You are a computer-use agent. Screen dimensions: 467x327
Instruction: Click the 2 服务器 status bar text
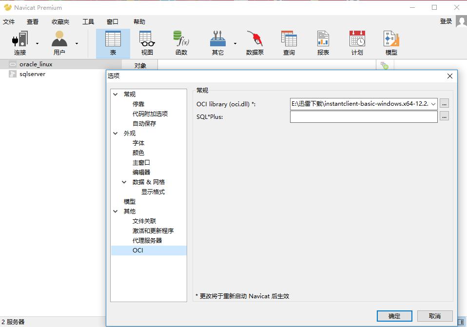click(13, 322)
